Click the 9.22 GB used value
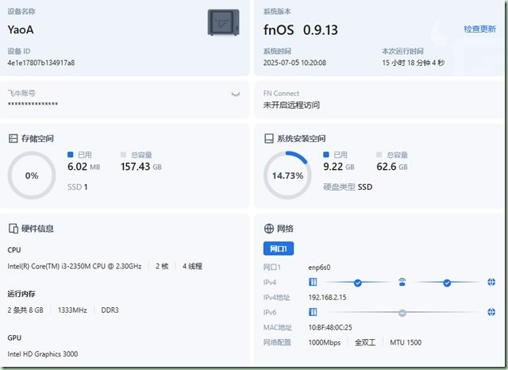This screenshot has height=370, width=508. click(x=339, y=167)
